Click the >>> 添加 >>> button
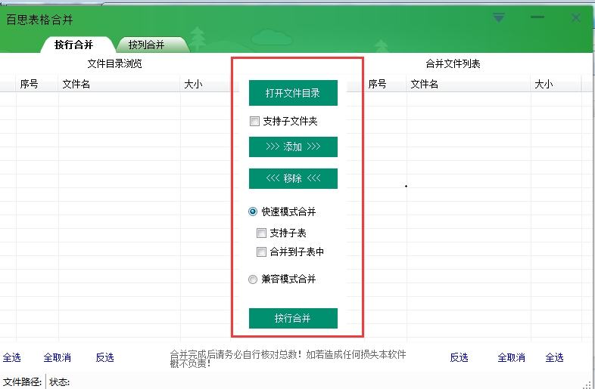 (x=293, y=147)
